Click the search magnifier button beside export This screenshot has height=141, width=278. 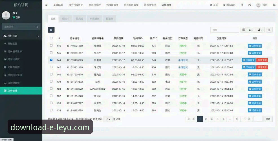pyautogui.click(x=269, y=30)
